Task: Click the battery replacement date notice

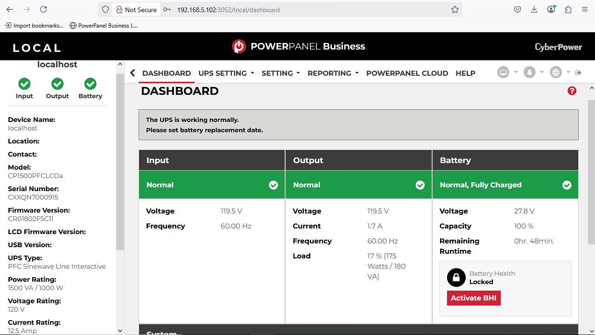Action: click(x=204, y=130)
